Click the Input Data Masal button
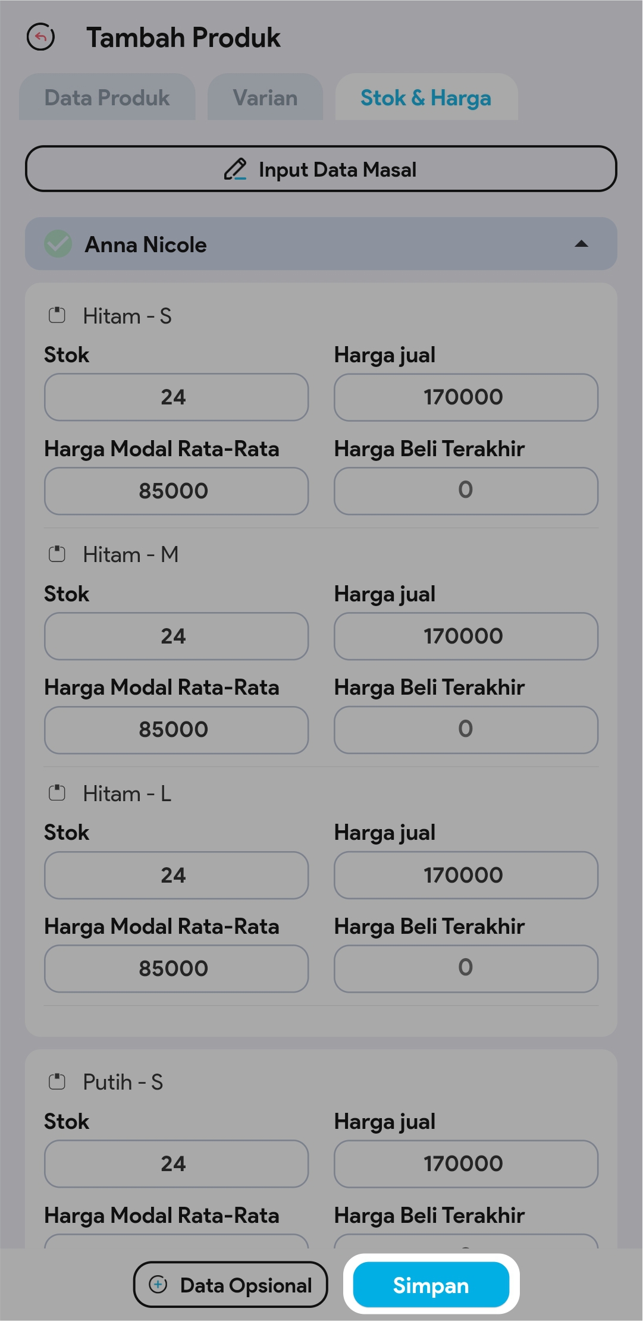The height and width of the screenshot is (1321, 643). [x=321, y=169]
